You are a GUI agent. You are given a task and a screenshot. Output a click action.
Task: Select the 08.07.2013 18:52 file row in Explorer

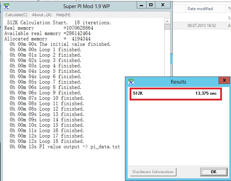202,26
